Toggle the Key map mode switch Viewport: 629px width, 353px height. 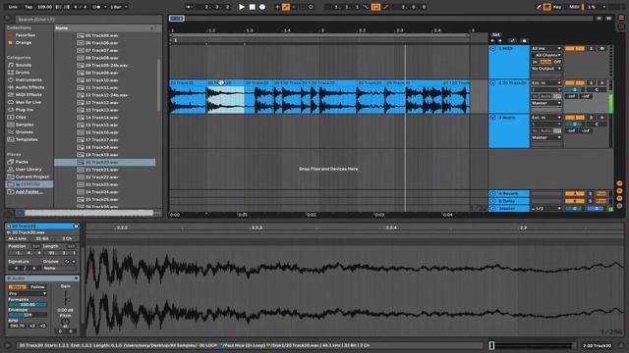pyautogui.click(x=557, y=7)
